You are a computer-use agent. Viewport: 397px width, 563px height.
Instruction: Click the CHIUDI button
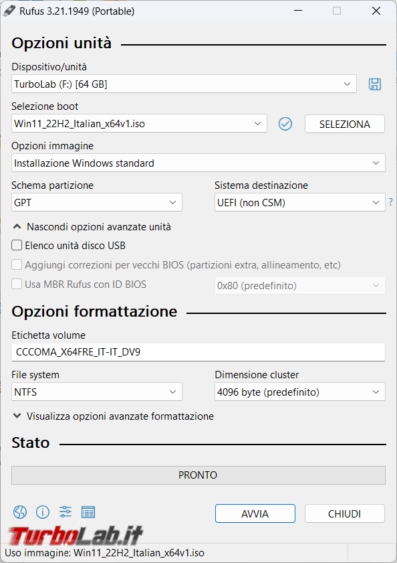click(x=345, y=513)
